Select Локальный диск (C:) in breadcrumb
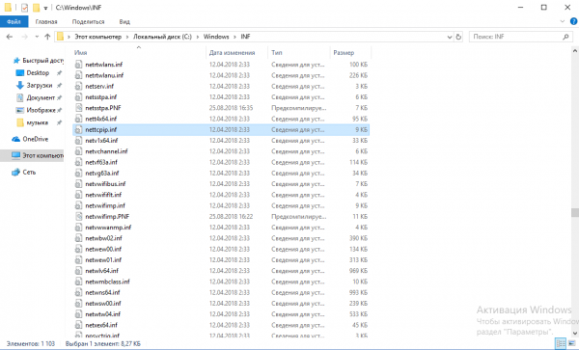This screenshot has height=350, width=579. pos(162,37)
